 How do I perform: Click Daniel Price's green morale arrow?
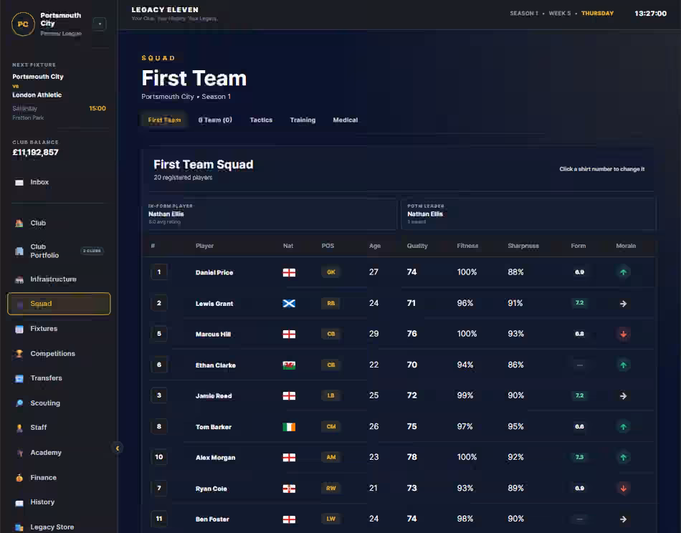(x=623, y=272)
